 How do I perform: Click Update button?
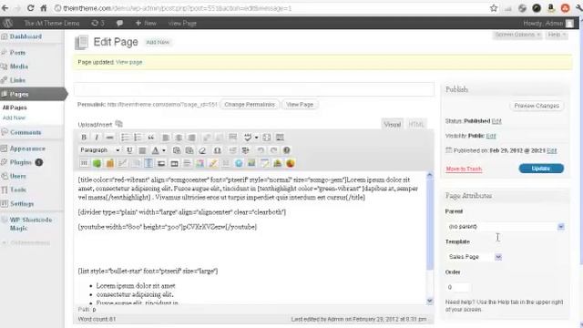coord(541,169)
